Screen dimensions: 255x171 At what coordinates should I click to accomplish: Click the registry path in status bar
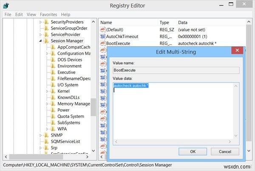pyautogui.click(x=88, y=165)
